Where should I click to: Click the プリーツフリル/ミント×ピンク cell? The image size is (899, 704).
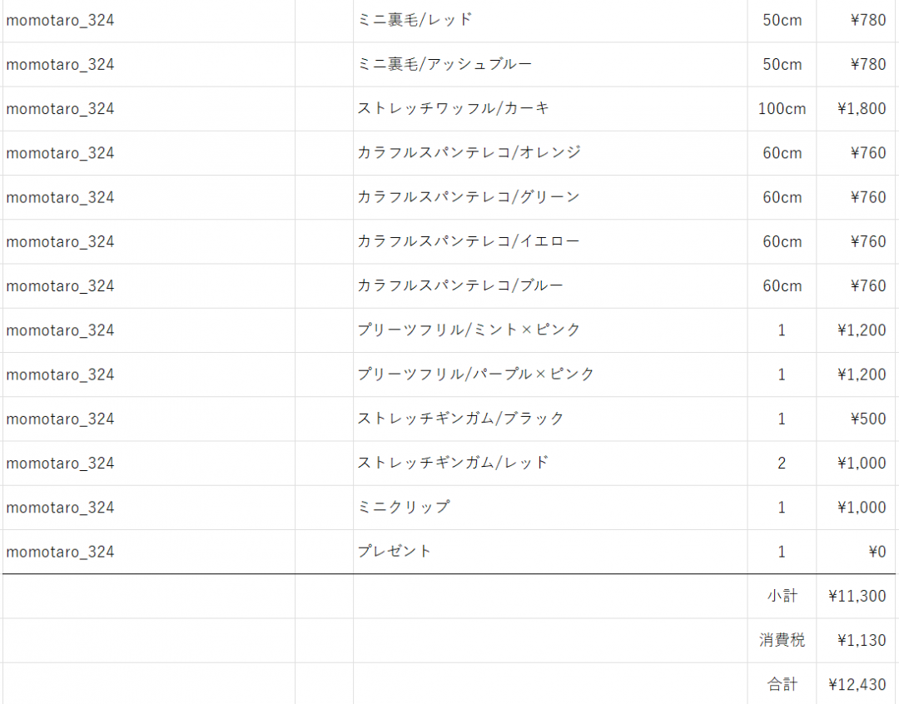click(x=469, y=330)
